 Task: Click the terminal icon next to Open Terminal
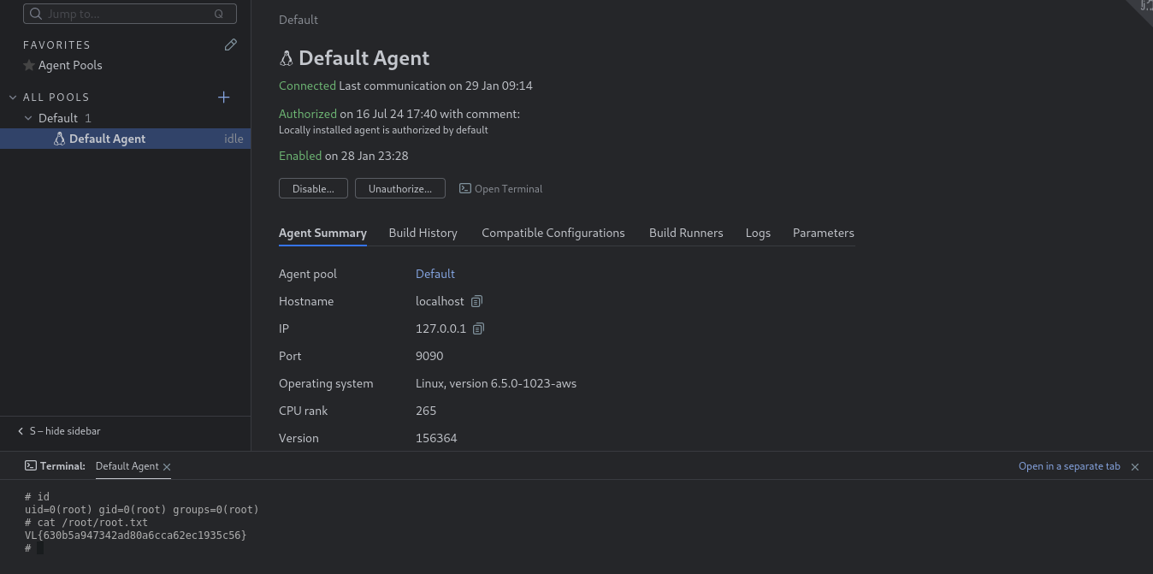[465, 188]
